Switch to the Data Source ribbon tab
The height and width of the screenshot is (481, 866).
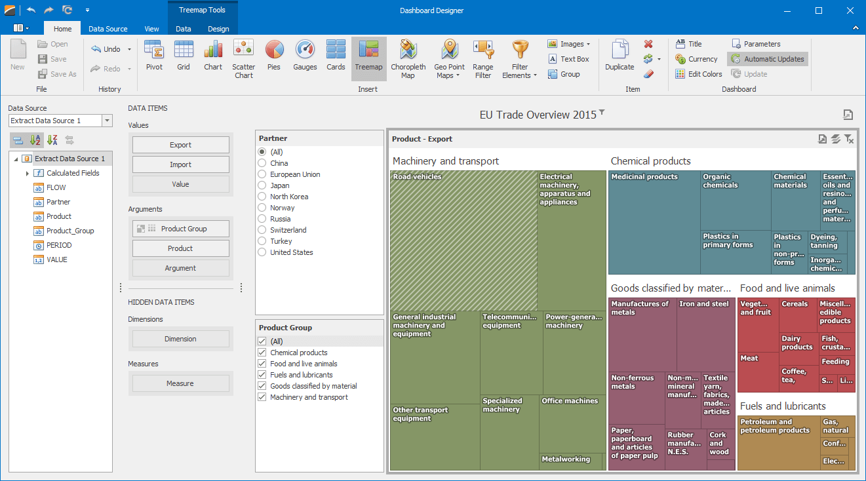tap(108, 28)
